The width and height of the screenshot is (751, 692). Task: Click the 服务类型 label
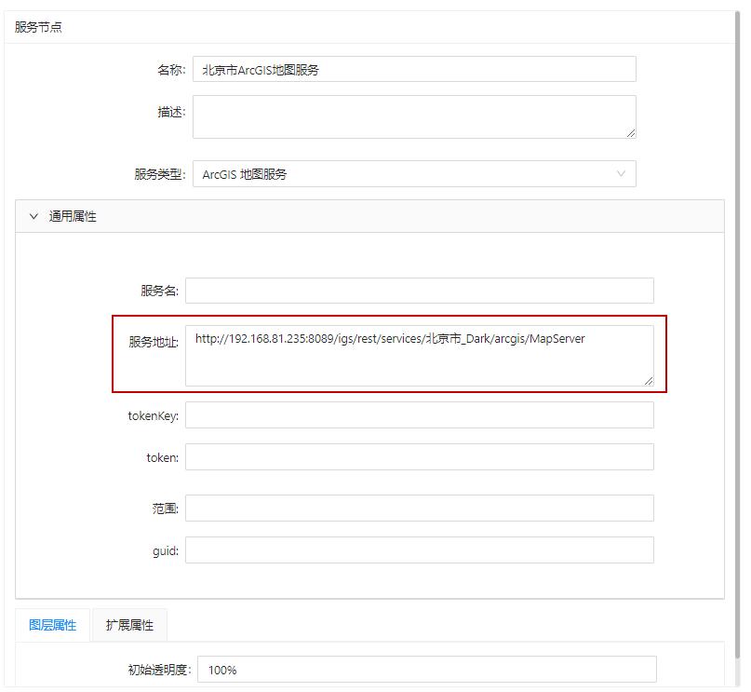tap(159, 174)
